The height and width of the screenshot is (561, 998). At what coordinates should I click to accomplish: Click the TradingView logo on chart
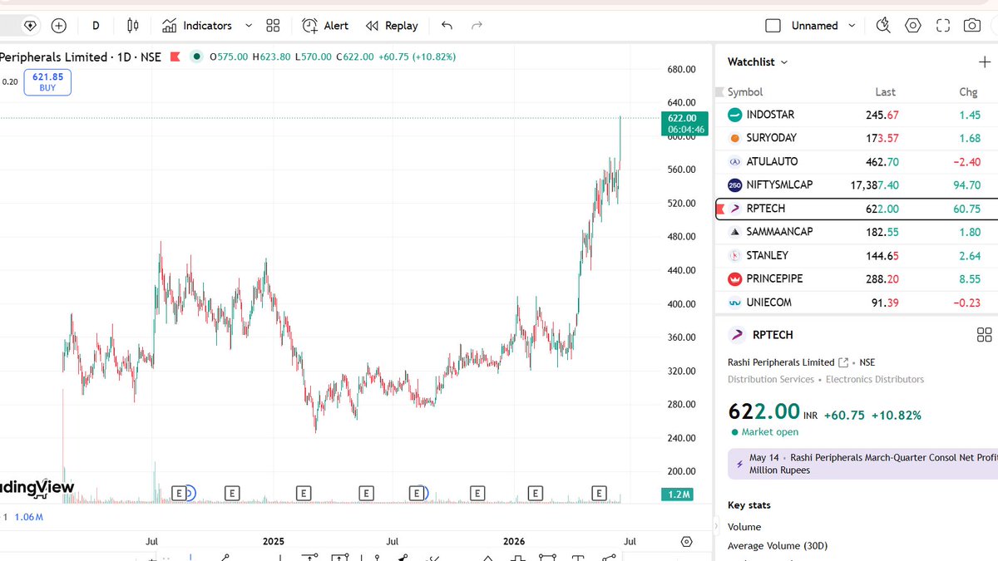click(37, 488)
